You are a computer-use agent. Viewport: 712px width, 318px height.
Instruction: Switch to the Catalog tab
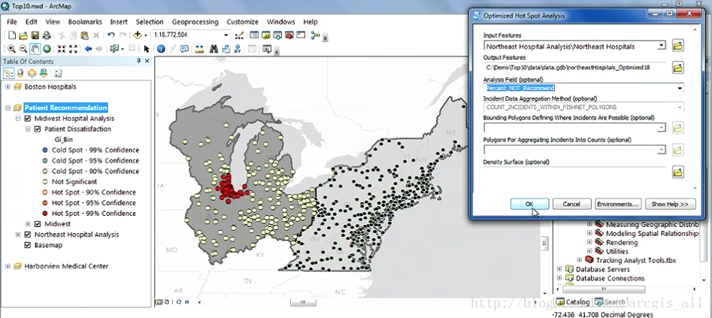tap(571, 302)
